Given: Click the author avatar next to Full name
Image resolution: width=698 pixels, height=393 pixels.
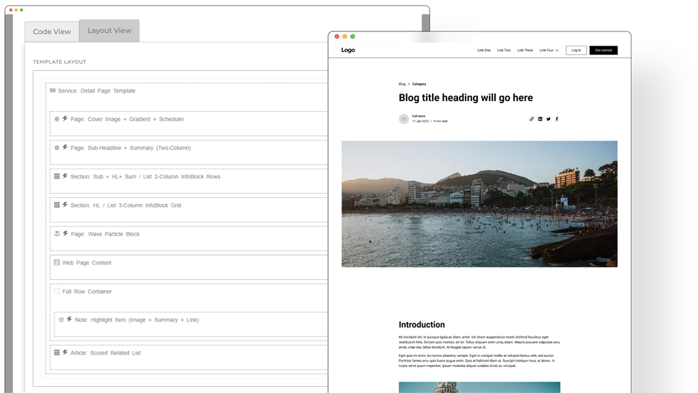Looking at the screenshot, I should [404, 119].
